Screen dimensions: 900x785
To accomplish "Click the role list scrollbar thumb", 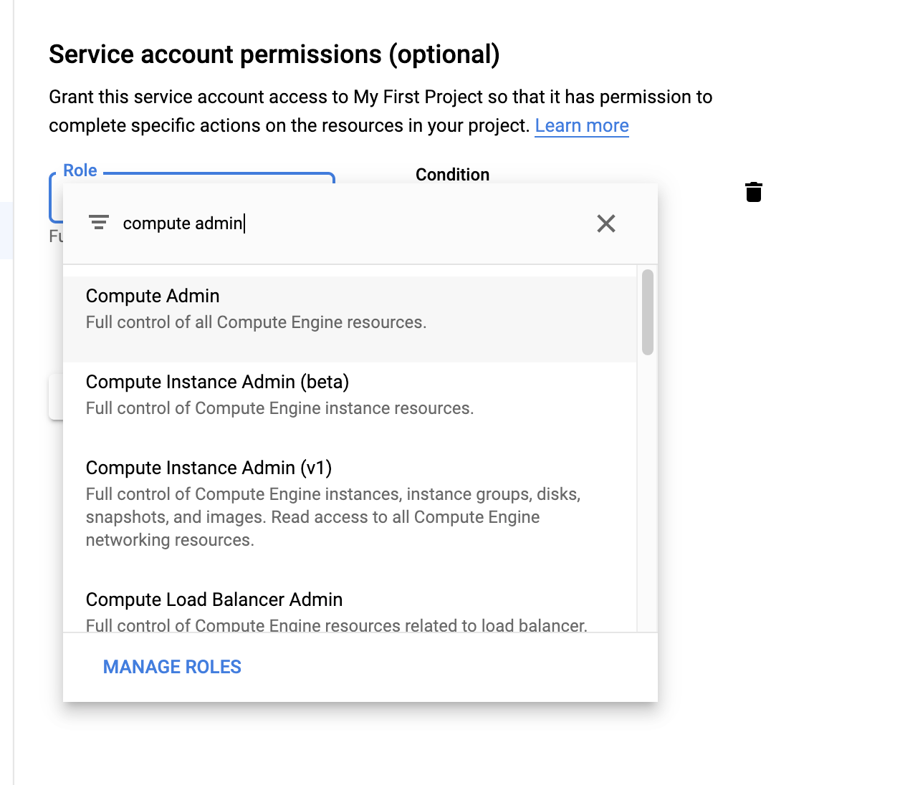I will pos(648,312).
